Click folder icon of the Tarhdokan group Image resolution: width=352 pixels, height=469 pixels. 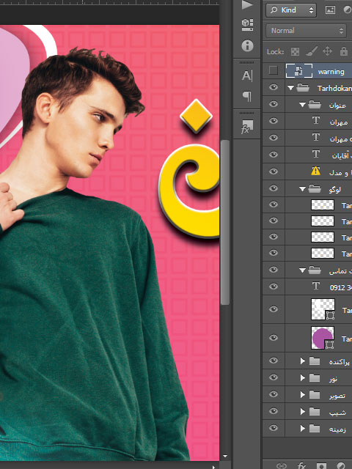click(x=303, y=88)
